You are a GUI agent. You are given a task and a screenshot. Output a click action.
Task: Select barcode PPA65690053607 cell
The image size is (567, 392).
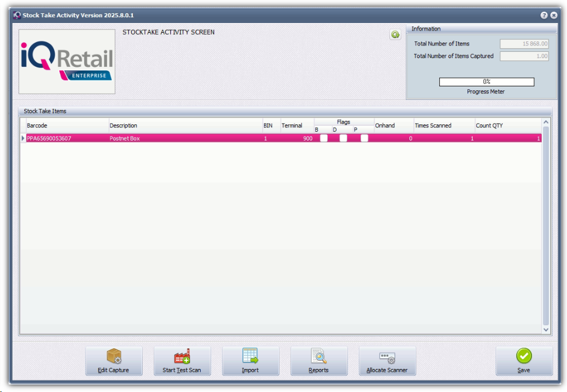point(67,138)
